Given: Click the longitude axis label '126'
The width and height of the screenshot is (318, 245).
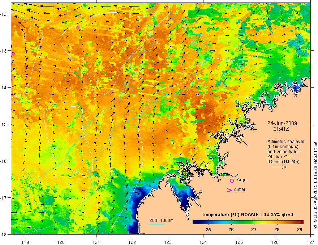Looking at the screenshot, I should click(275, 242).
